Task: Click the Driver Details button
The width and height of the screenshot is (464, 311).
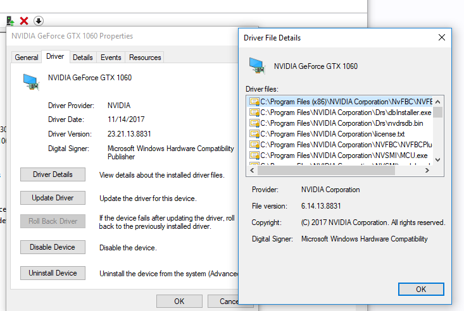Action: (53, 174)
